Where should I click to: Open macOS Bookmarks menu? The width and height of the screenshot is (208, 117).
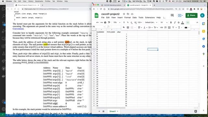39,1
